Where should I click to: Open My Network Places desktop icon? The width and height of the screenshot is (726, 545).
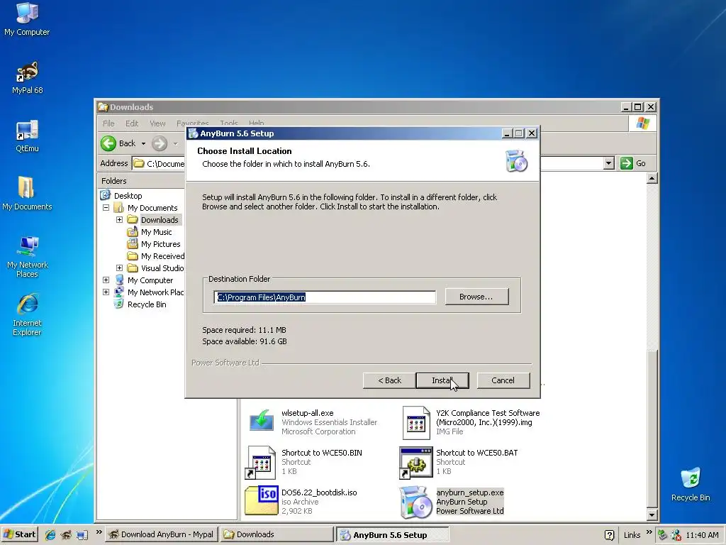[27, 257]
